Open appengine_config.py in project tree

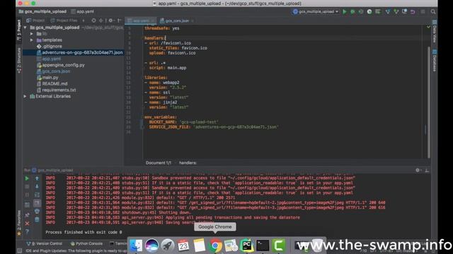61,65
